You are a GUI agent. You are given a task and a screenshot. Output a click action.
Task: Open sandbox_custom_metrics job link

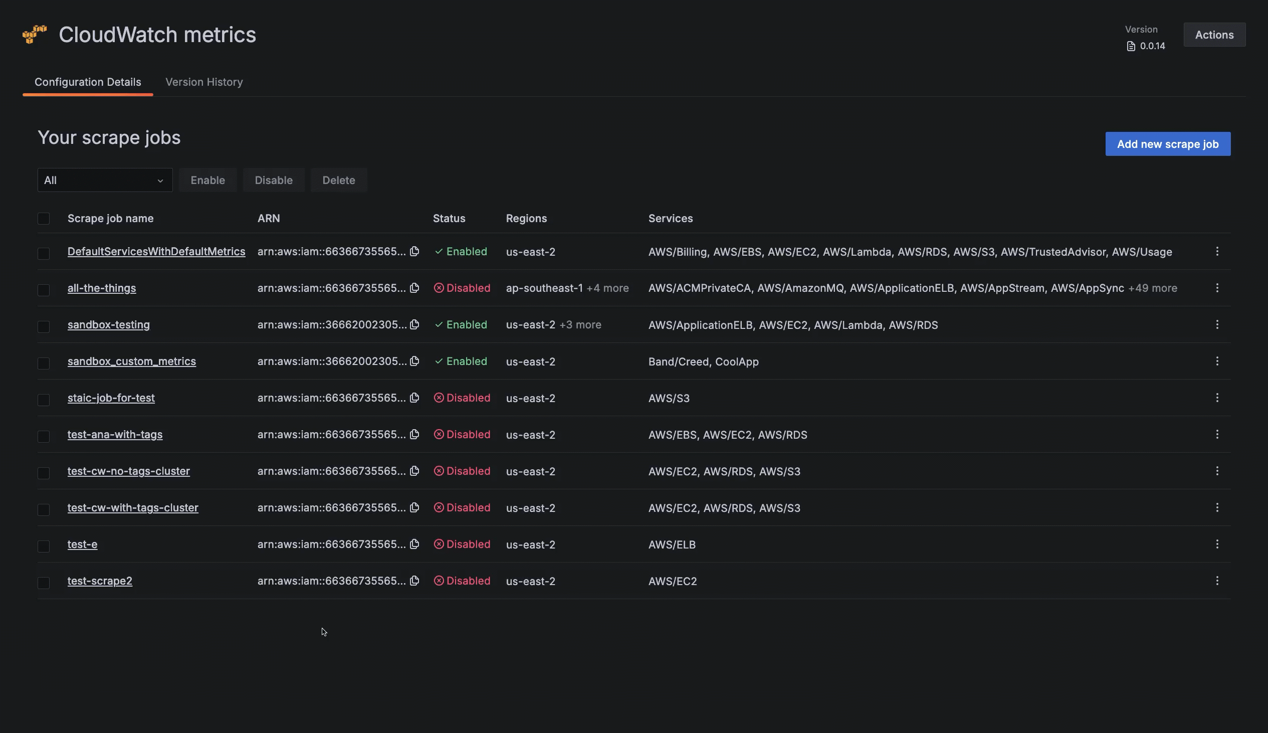pos(132,361)
